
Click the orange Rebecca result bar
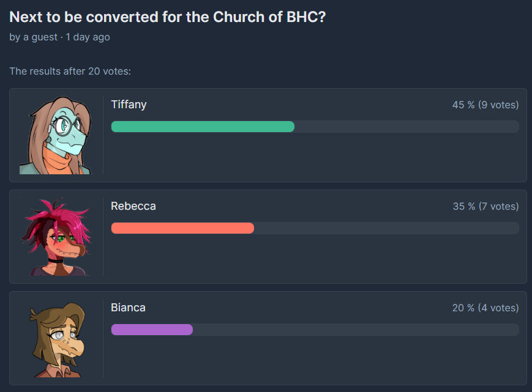[182, 228]
